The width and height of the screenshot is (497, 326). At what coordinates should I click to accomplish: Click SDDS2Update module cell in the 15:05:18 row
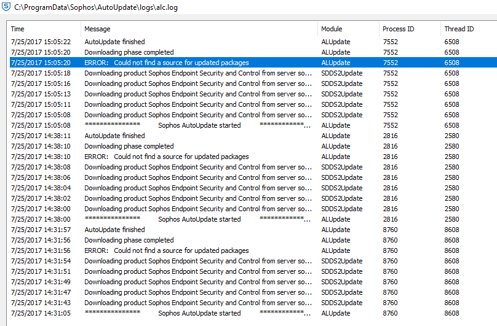[342, 73]
